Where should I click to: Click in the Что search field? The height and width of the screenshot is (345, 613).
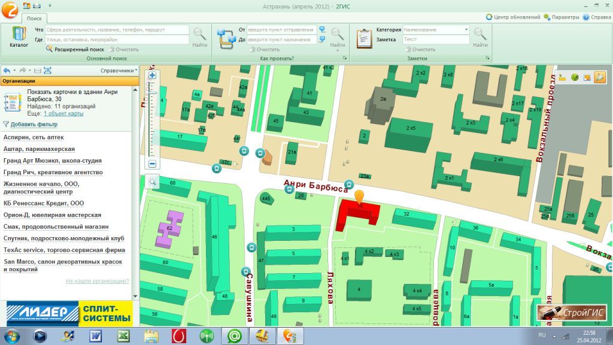click(117, 30)
